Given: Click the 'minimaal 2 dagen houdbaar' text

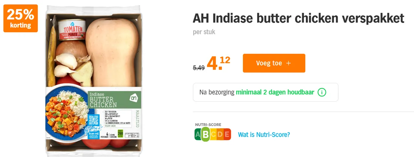Looking at the screenshot, I should click(x=275, y=92).
